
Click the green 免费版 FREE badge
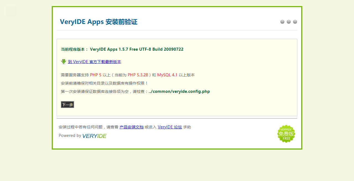286,134
